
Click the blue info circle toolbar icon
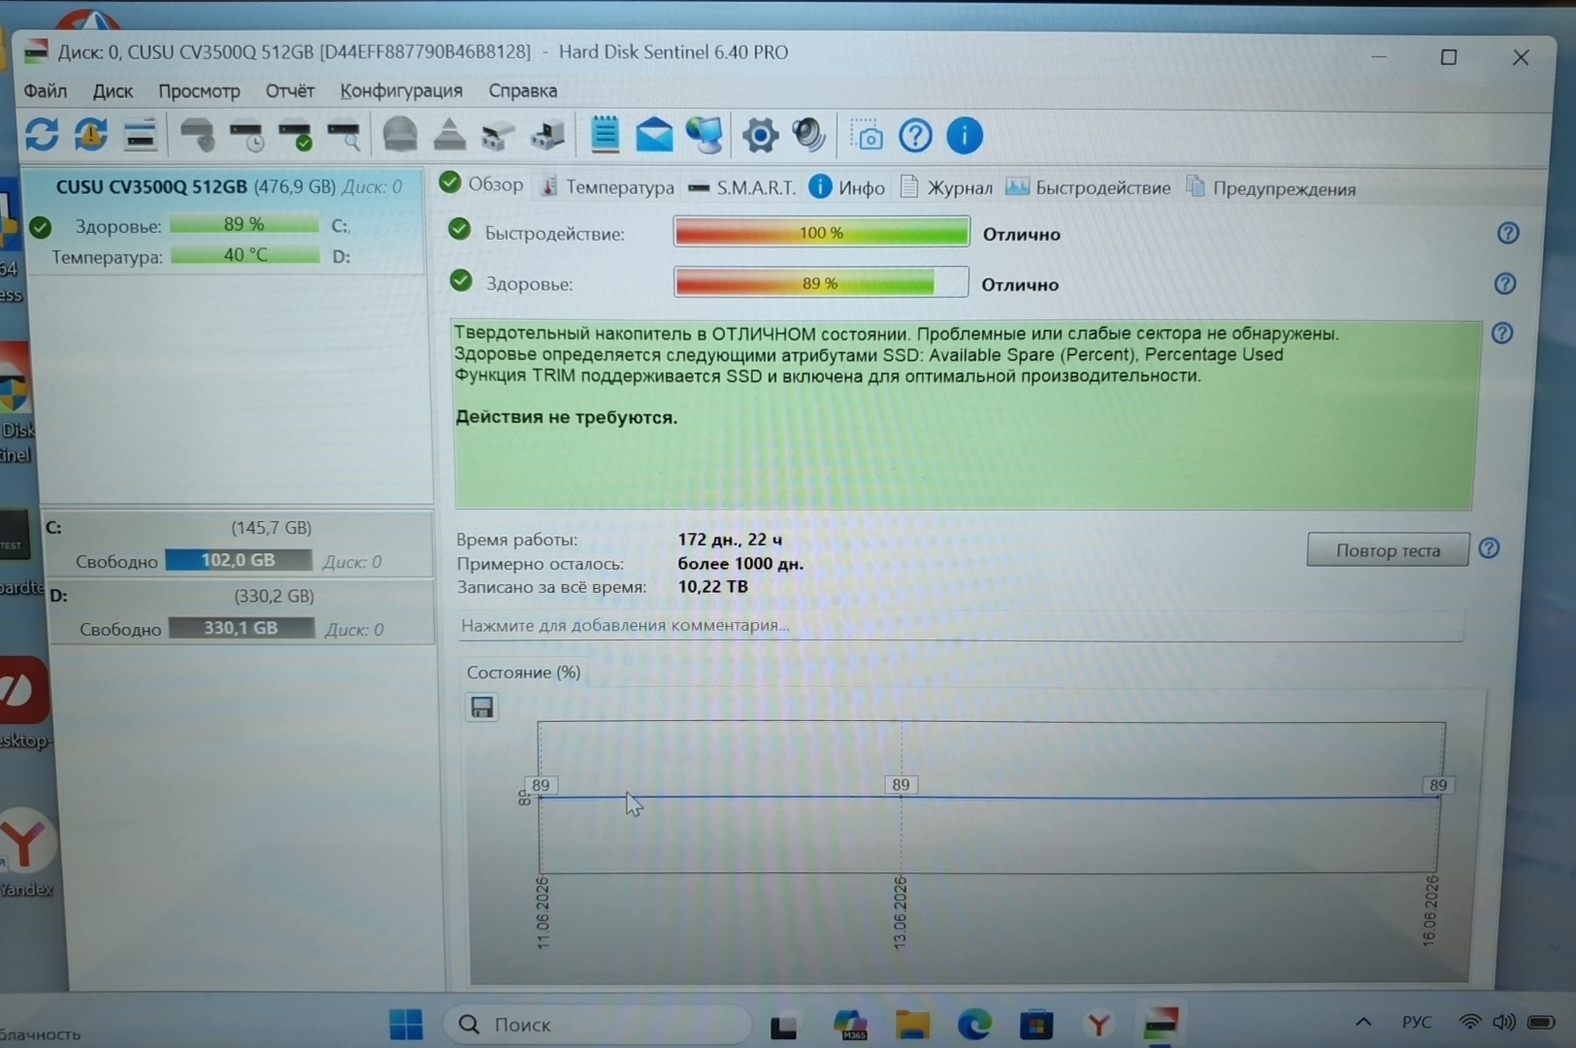pyautogui.click(x=964, y=136)
